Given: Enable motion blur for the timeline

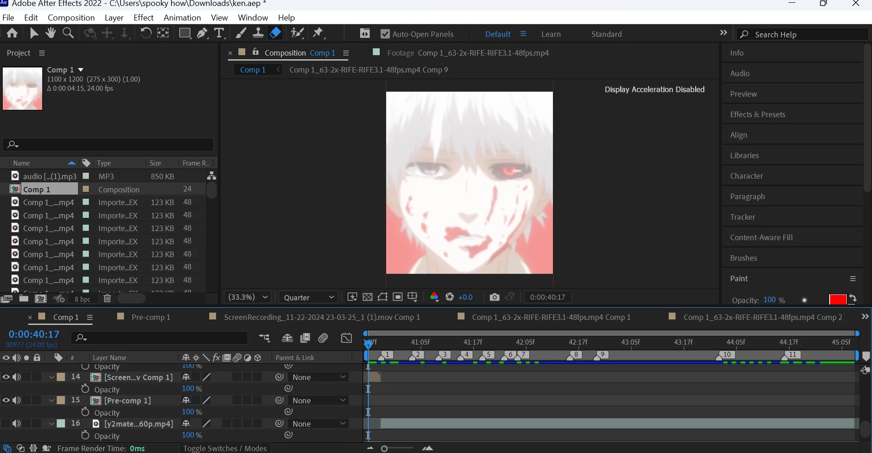Looking at the screenshot, I should point(323,338).
